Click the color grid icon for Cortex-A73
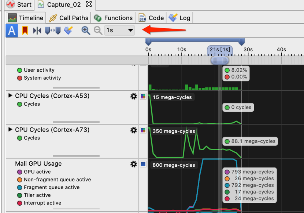The image size is (304, 213). [143, 130]
